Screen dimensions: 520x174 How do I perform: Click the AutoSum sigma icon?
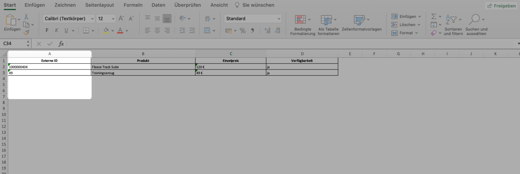pyautogui.click(x=433, y=17)
